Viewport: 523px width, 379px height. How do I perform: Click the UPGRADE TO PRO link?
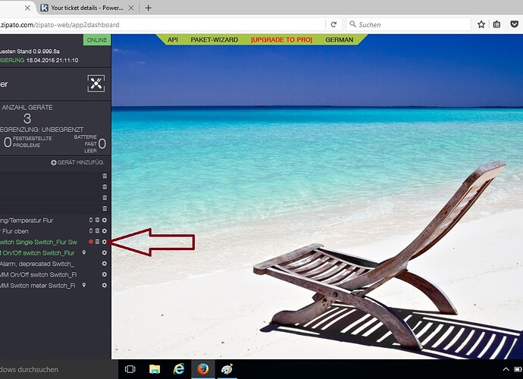click(x=281, y=39)
